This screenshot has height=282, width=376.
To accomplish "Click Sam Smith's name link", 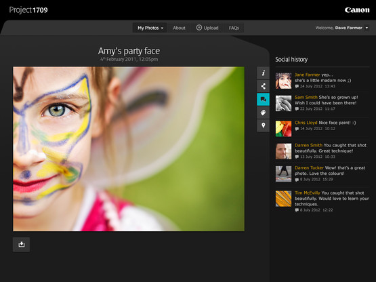I will [306, 97].
